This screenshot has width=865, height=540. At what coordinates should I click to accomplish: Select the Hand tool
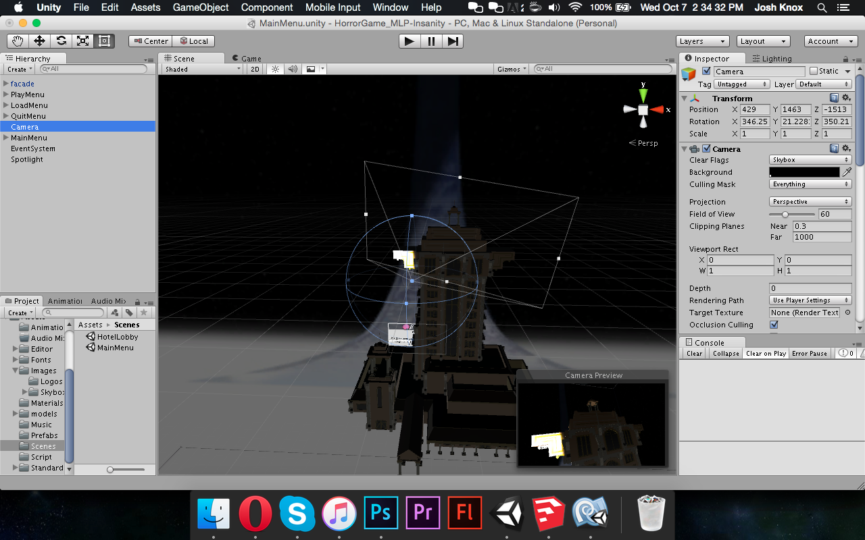18,41
